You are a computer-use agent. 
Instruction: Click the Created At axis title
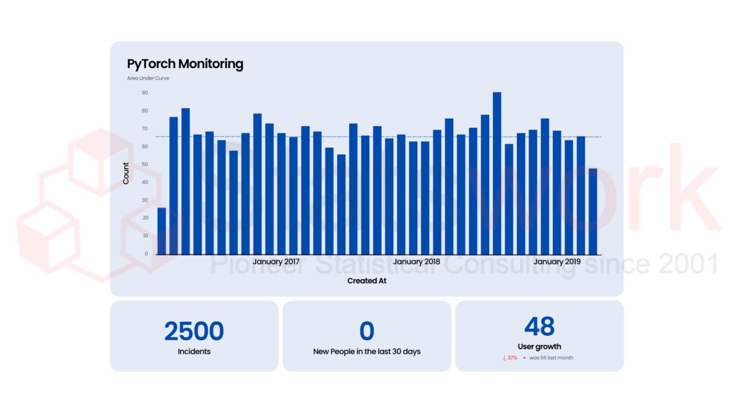[367, 281]
